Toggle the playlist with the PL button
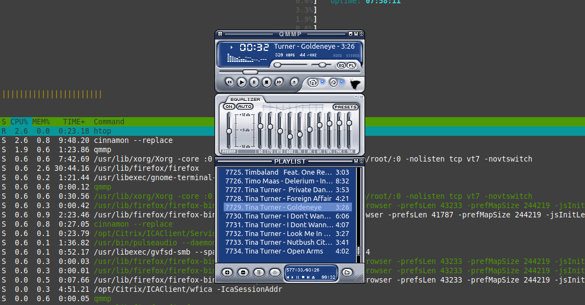The width and height of the screenshot is (585, 305). pyautogui.click(x=351, y=65)
